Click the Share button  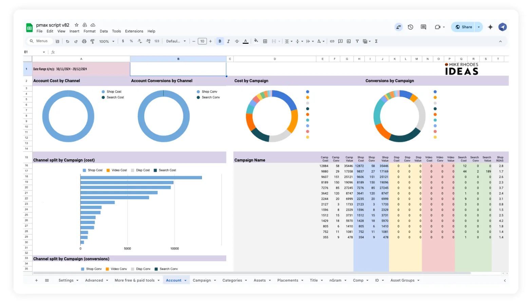463,27
